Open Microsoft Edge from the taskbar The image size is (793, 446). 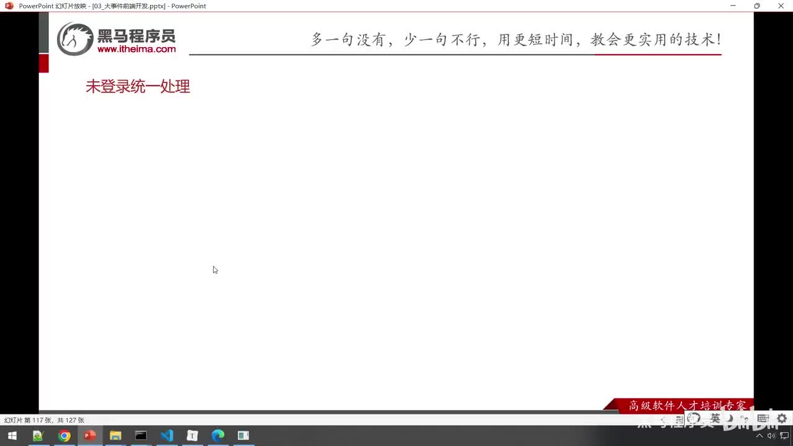(218, 435)
